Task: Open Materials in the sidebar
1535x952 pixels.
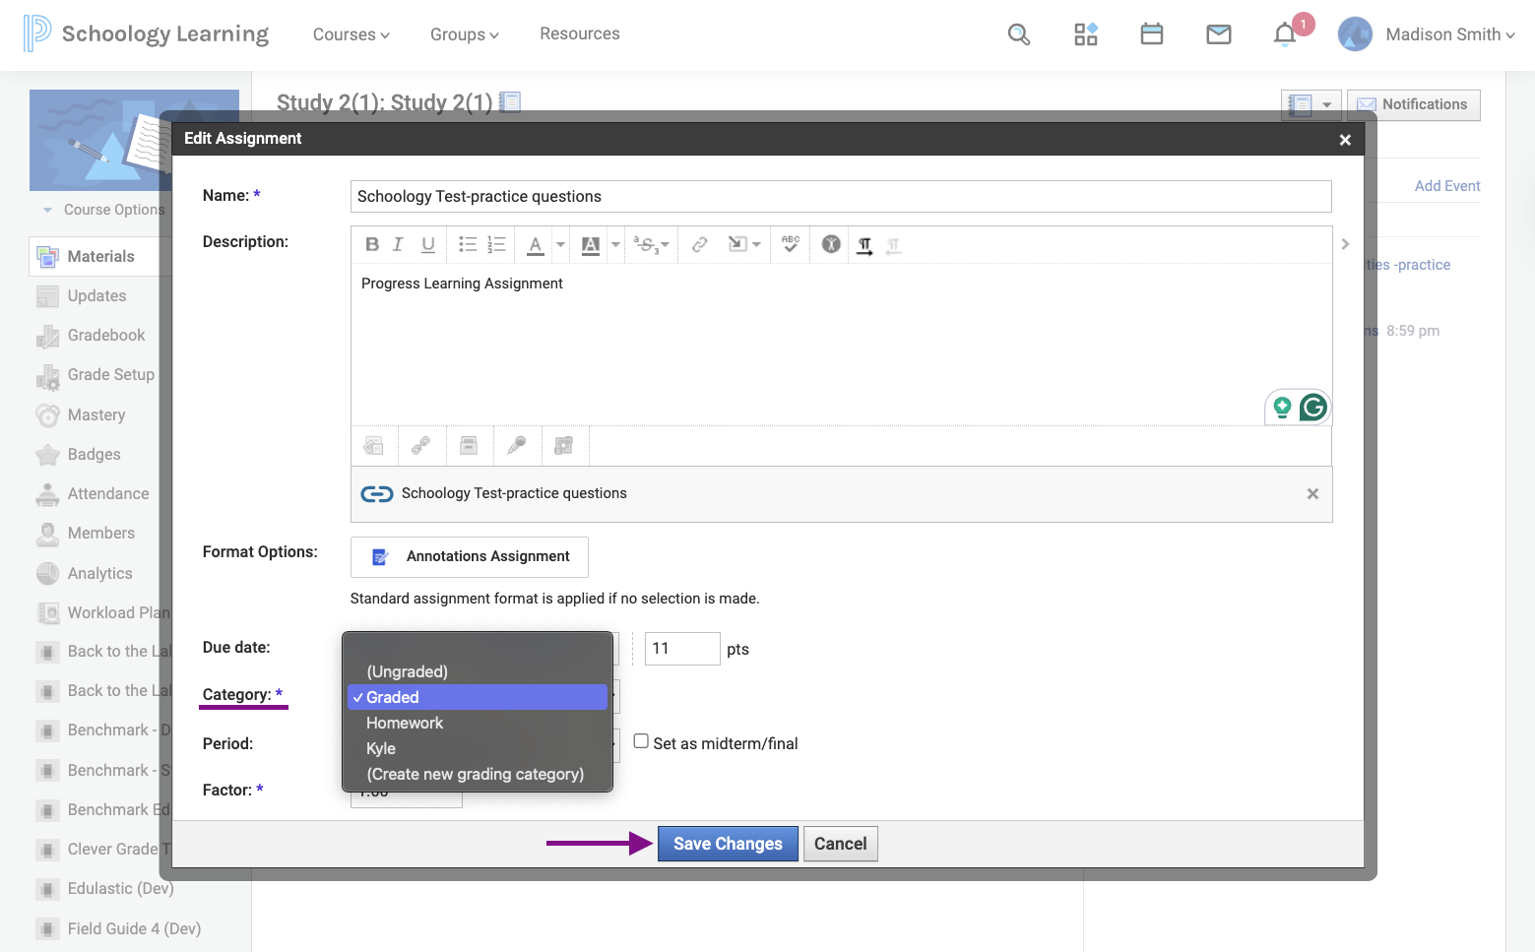Action: pyautogui.click(x=100, y=256)
